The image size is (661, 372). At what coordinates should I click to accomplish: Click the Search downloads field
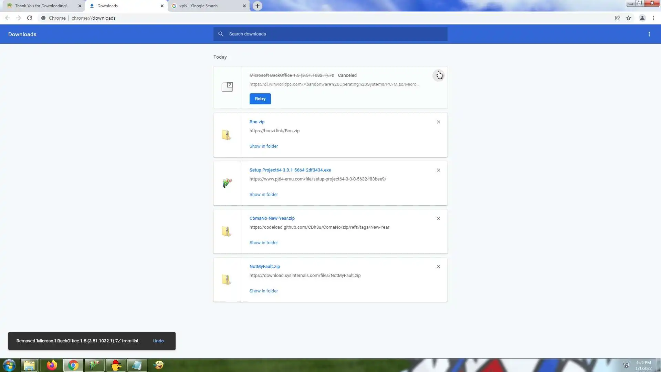point(330,34)
